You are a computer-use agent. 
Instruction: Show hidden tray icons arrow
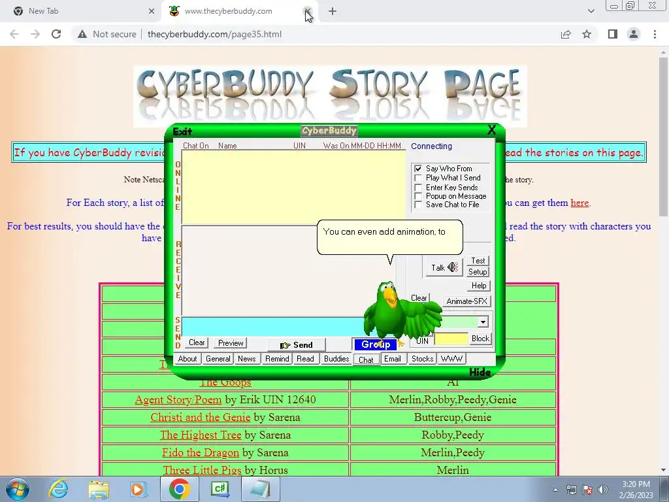[555, 490]
